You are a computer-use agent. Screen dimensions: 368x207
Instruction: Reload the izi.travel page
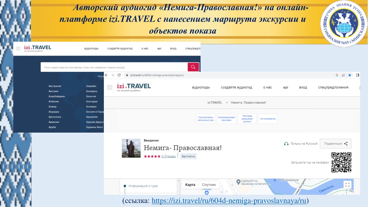coord(119,75)
